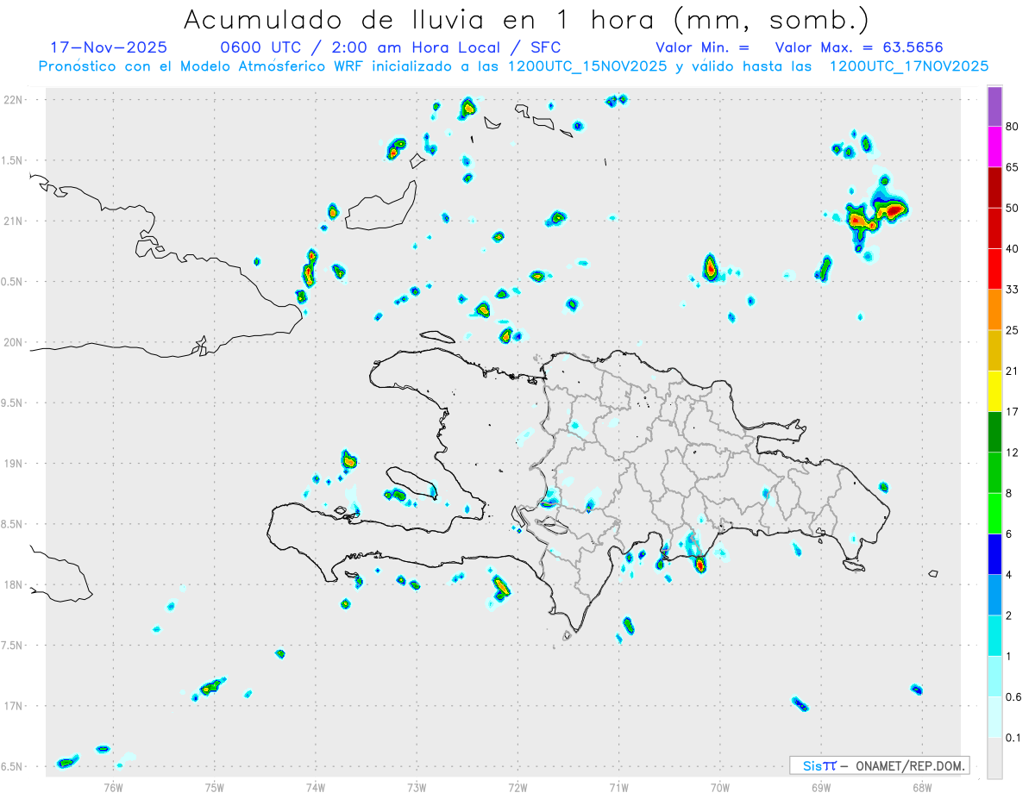Screen dimensions: 1035x799
Task: Click the legend value '0.6'
Action: (x=1013, y=697)
